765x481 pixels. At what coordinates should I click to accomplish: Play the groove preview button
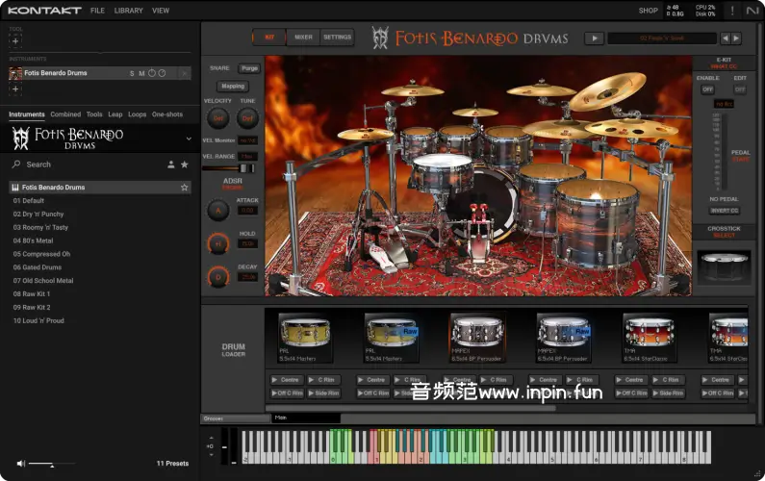594,38
